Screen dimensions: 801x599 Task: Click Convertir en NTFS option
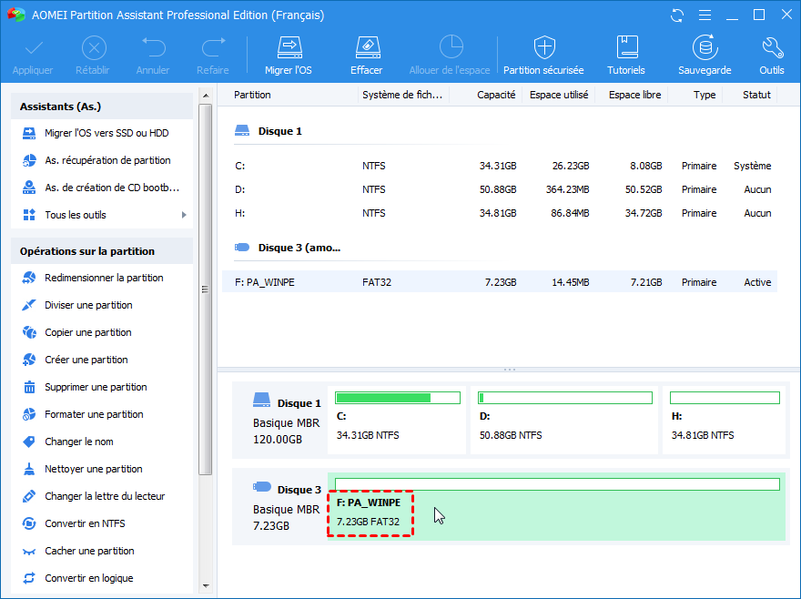pos(85,523)
